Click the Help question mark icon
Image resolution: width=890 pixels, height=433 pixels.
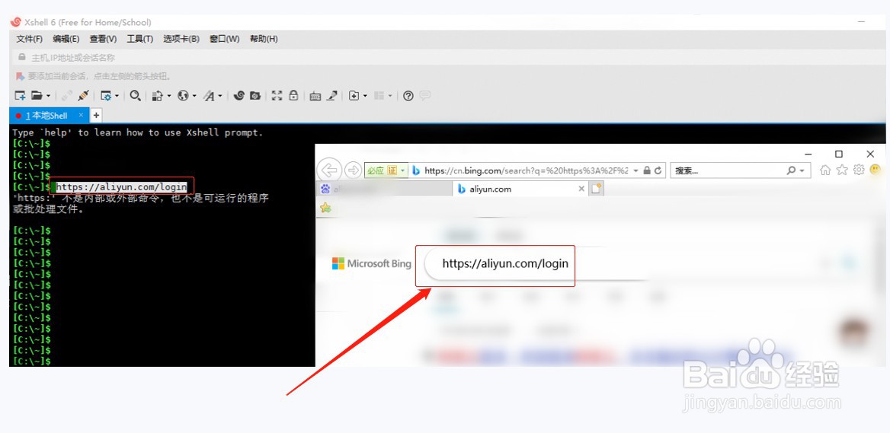pyautogui.click(x=408, y=96)
